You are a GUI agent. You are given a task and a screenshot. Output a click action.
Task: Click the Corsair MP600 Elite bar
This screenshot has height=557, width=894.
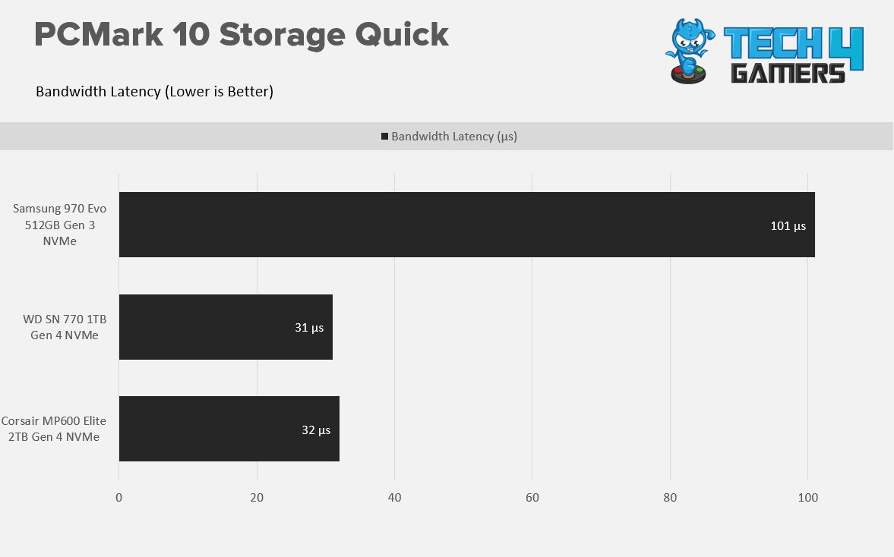coord(229,429)
